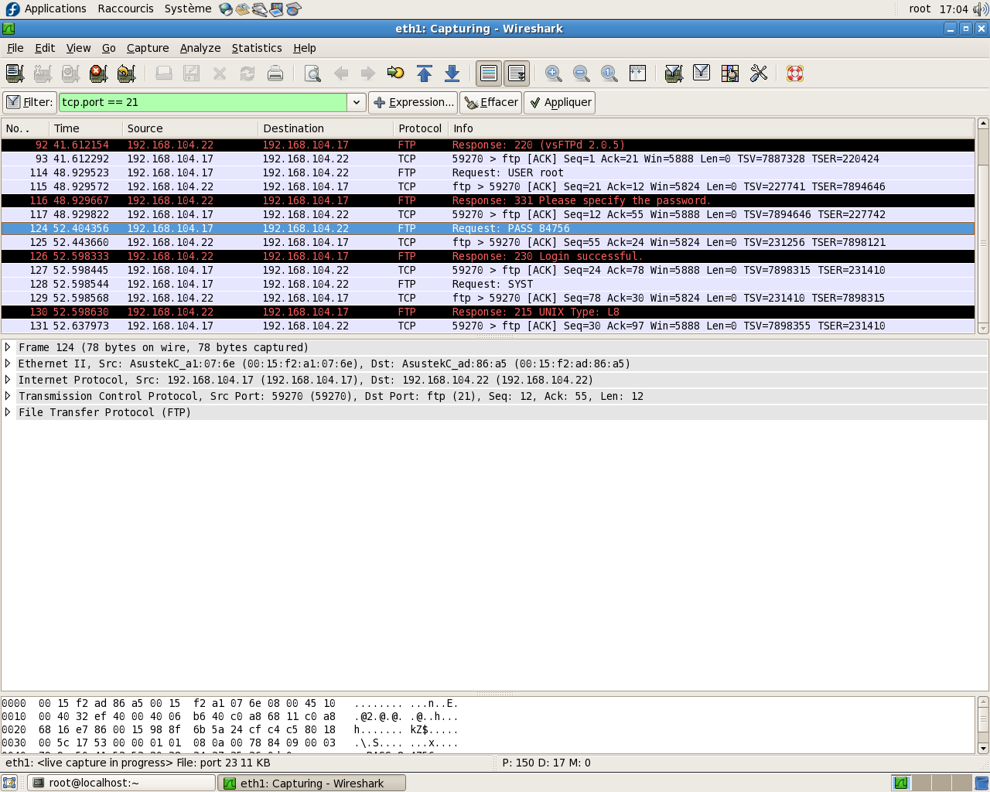Open the capture filters dialog icon
Image resolution: width=990 pixels, height=792 pixels.
pyautogui.click(x=674, y=73)
